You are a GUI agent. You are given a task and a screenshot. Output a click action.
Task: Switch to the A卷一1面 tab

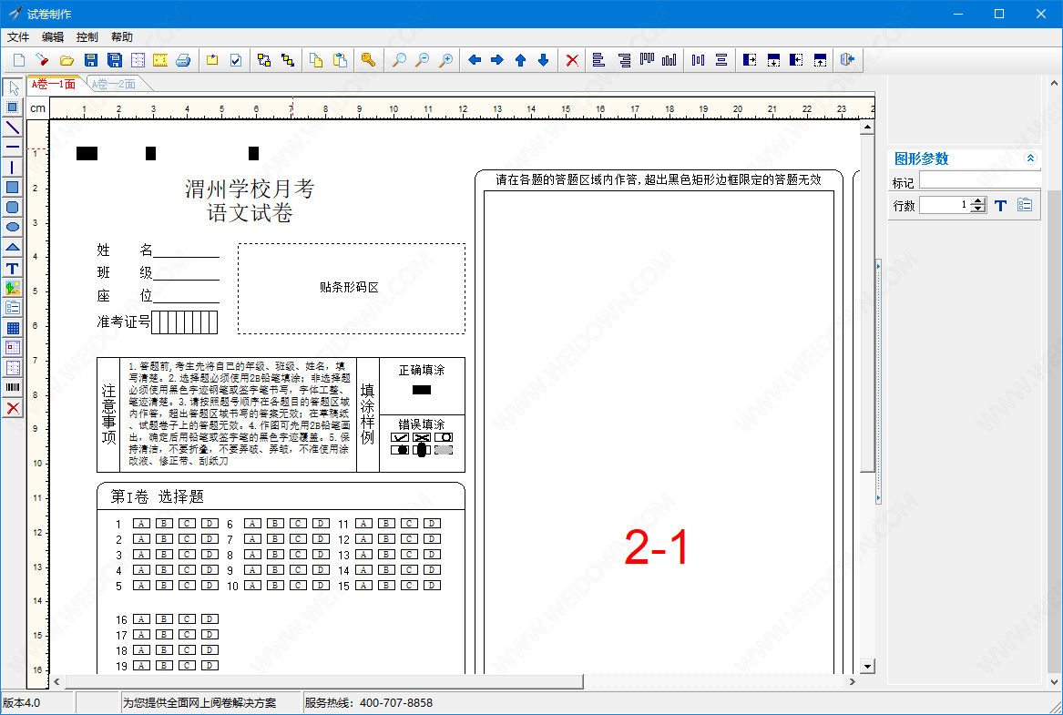click(55, 84)
